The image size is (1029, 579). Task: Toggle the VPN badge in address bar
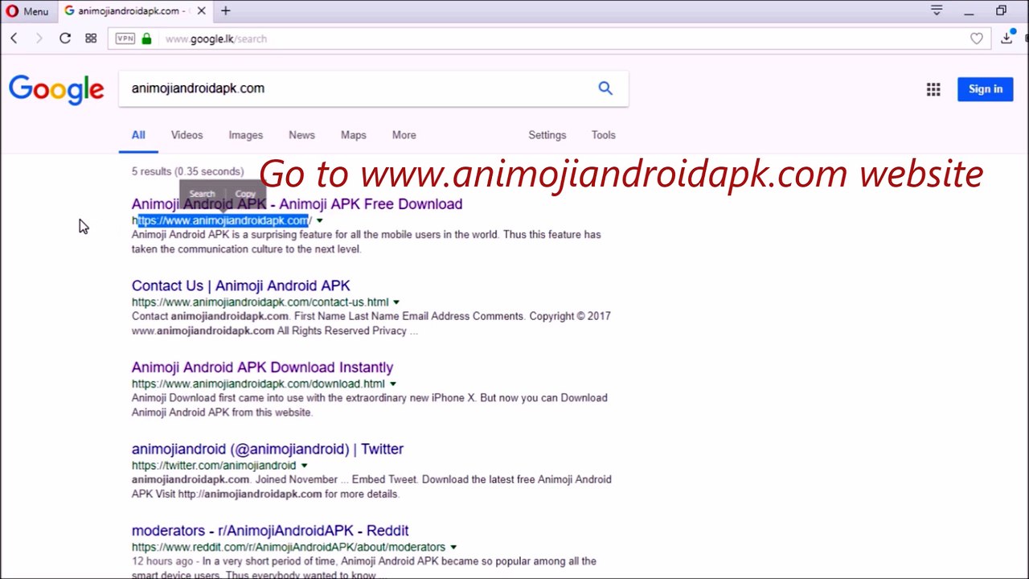click(x=125, y=39)
